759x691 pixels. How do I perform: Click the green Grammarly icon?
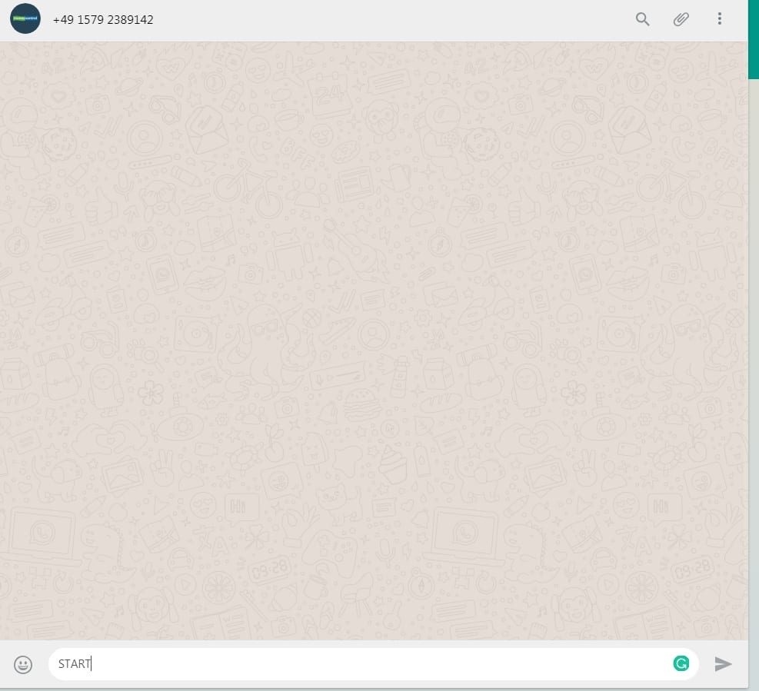pos(681,663)
